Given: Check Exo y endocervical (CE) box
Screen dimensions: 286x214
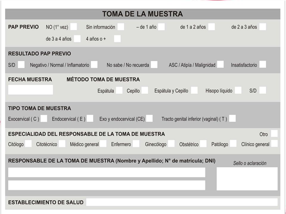Looking at the screenshot, I should (x=149, y=119).
